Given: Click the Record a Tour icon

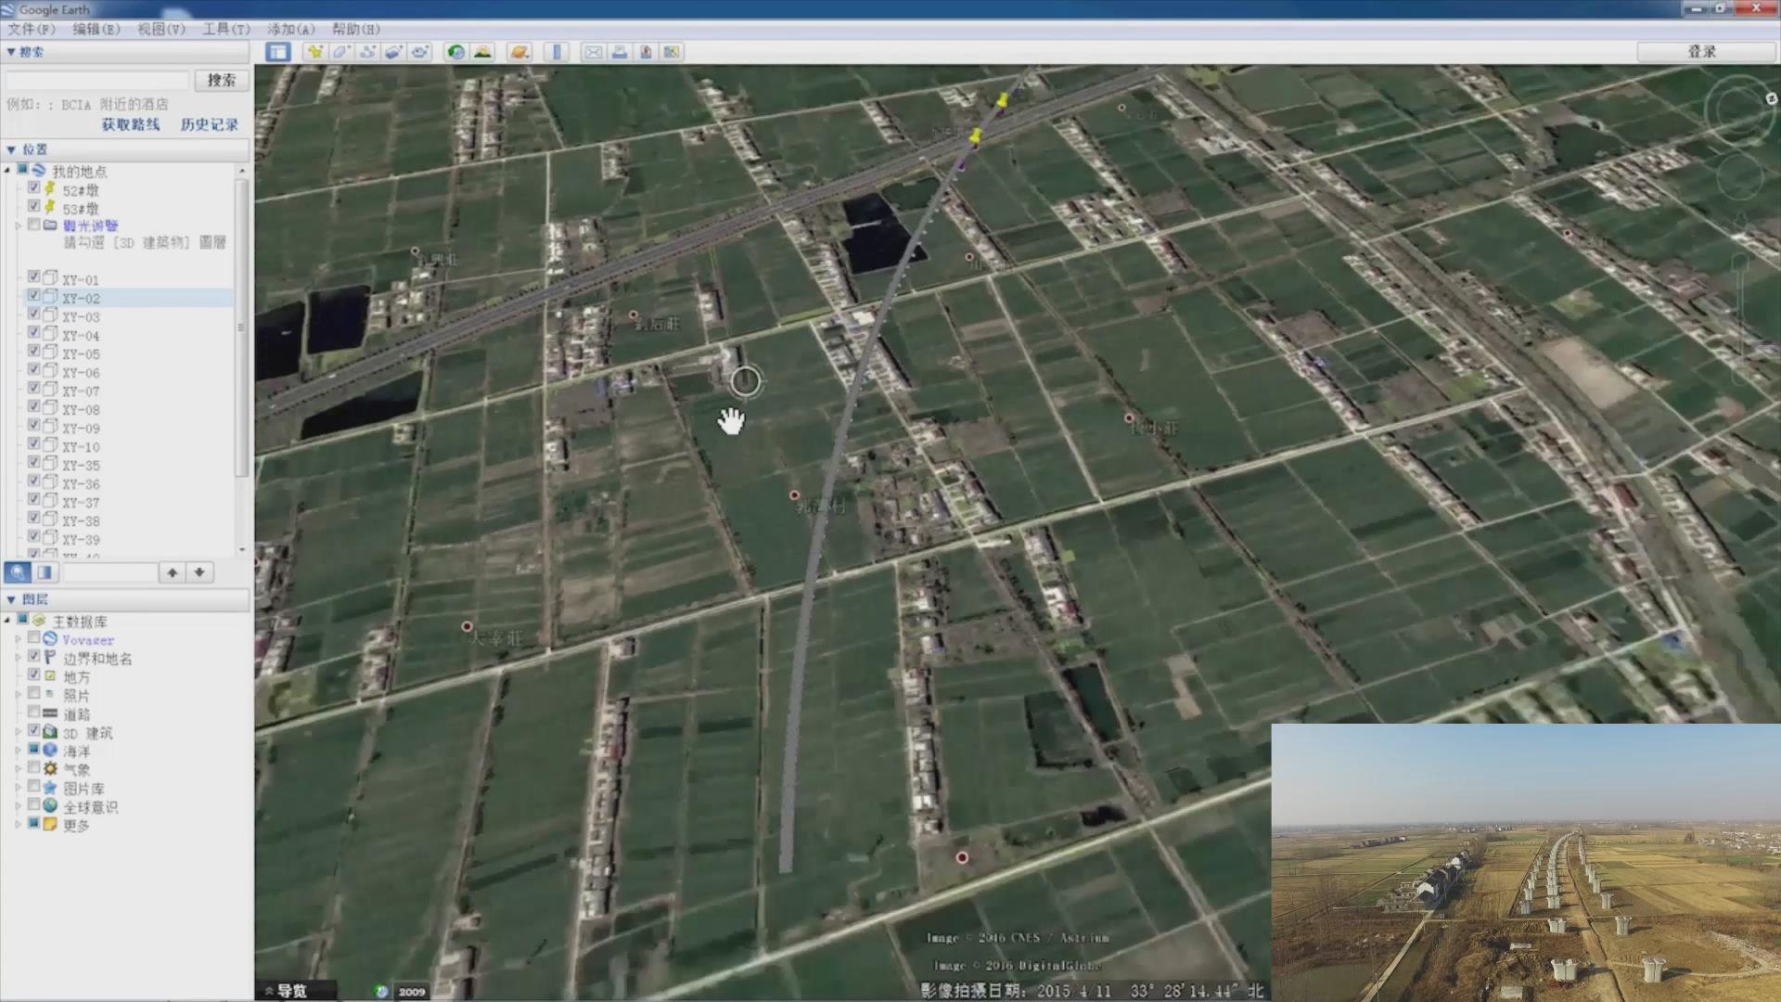Looking at the screenshot, I should 420,52.
